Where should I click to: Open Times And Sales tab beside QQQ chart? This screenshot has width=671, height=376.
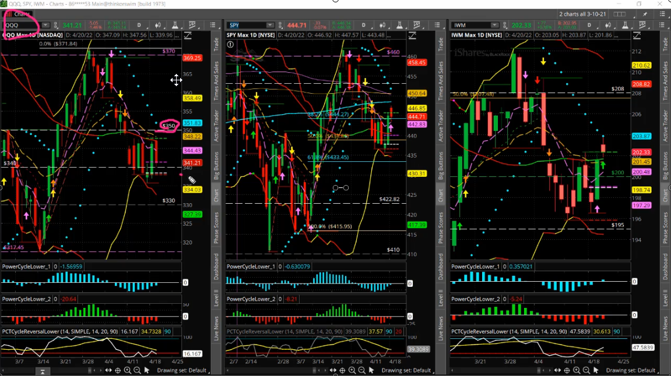(216, 81)
